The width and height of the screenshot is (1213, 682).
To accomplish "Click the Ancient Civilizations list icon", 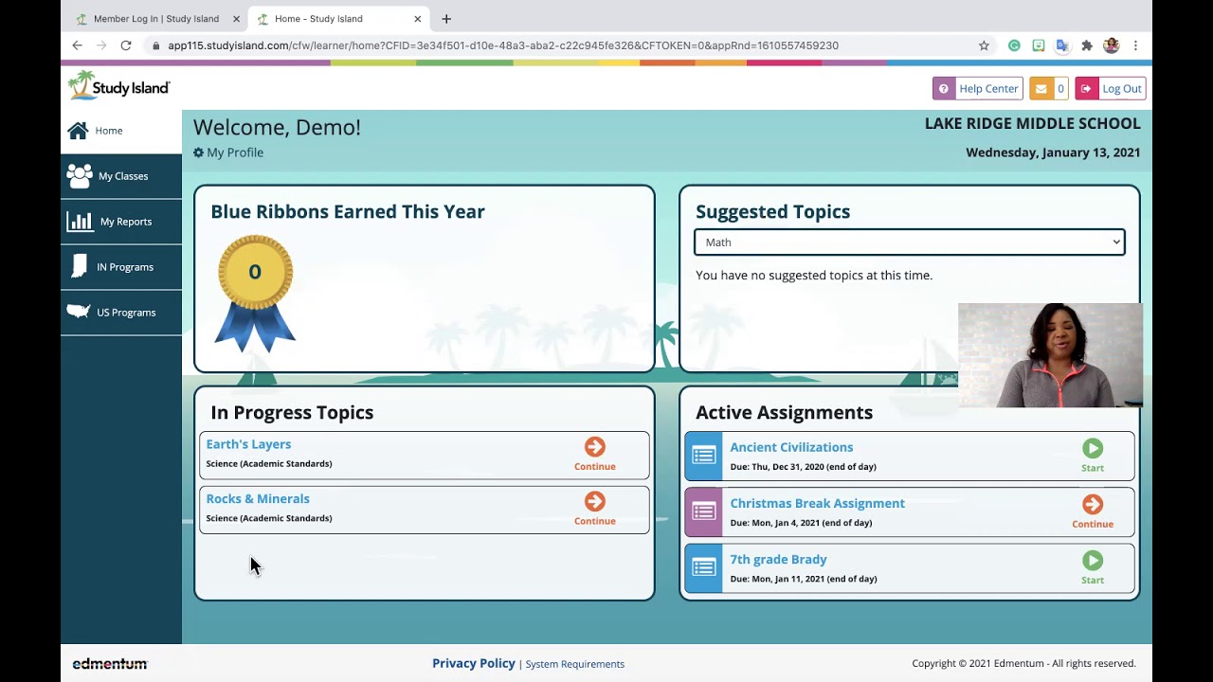I will pyautogui.click(x=703, y=456).
